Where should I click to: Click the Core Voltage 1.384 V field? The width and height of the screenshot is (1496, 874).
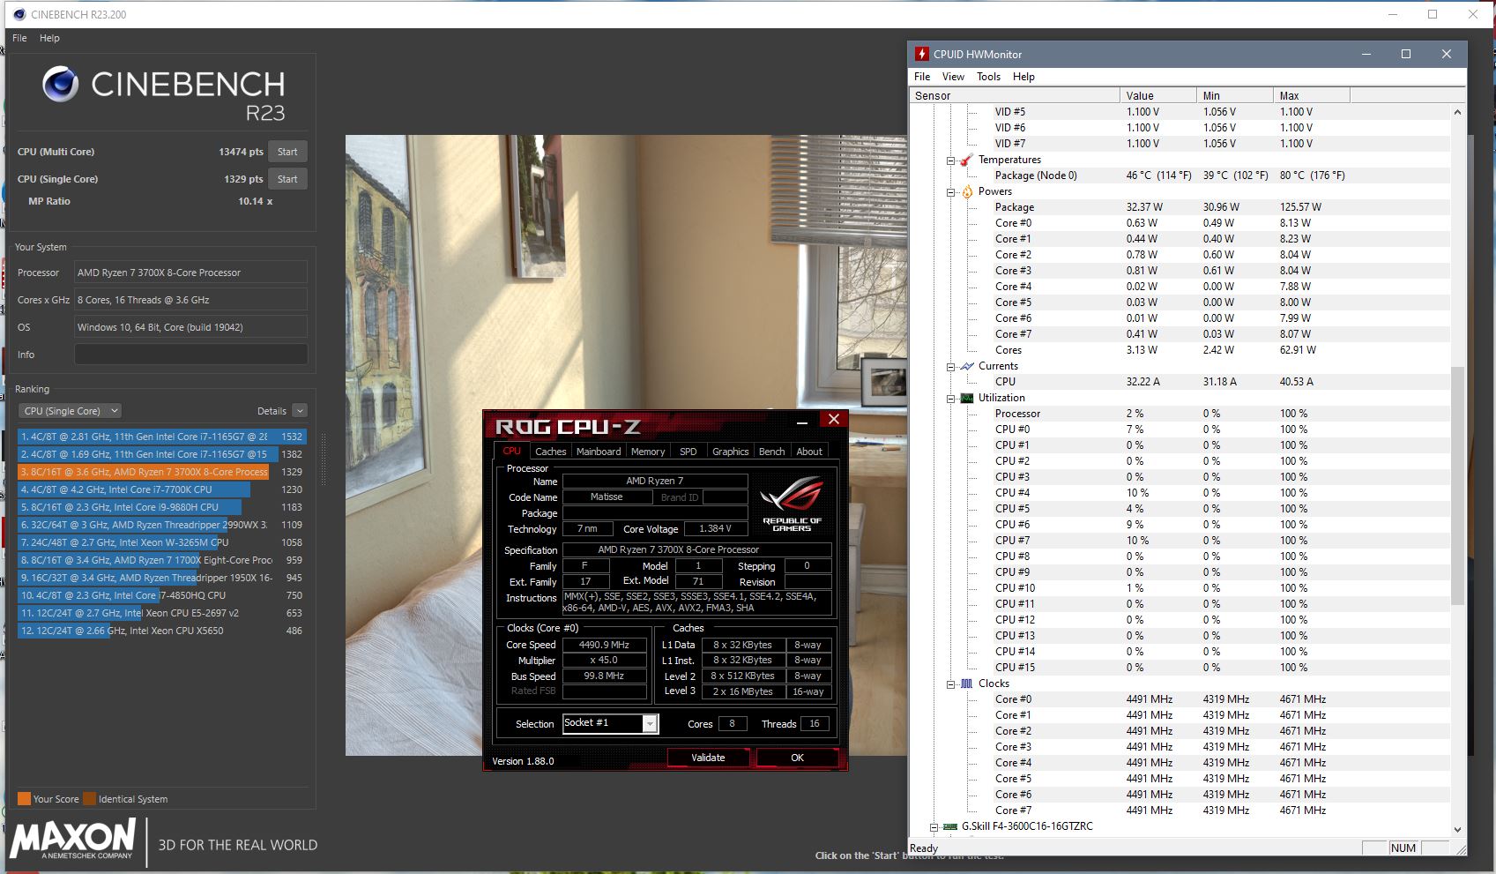click(715, 529)
